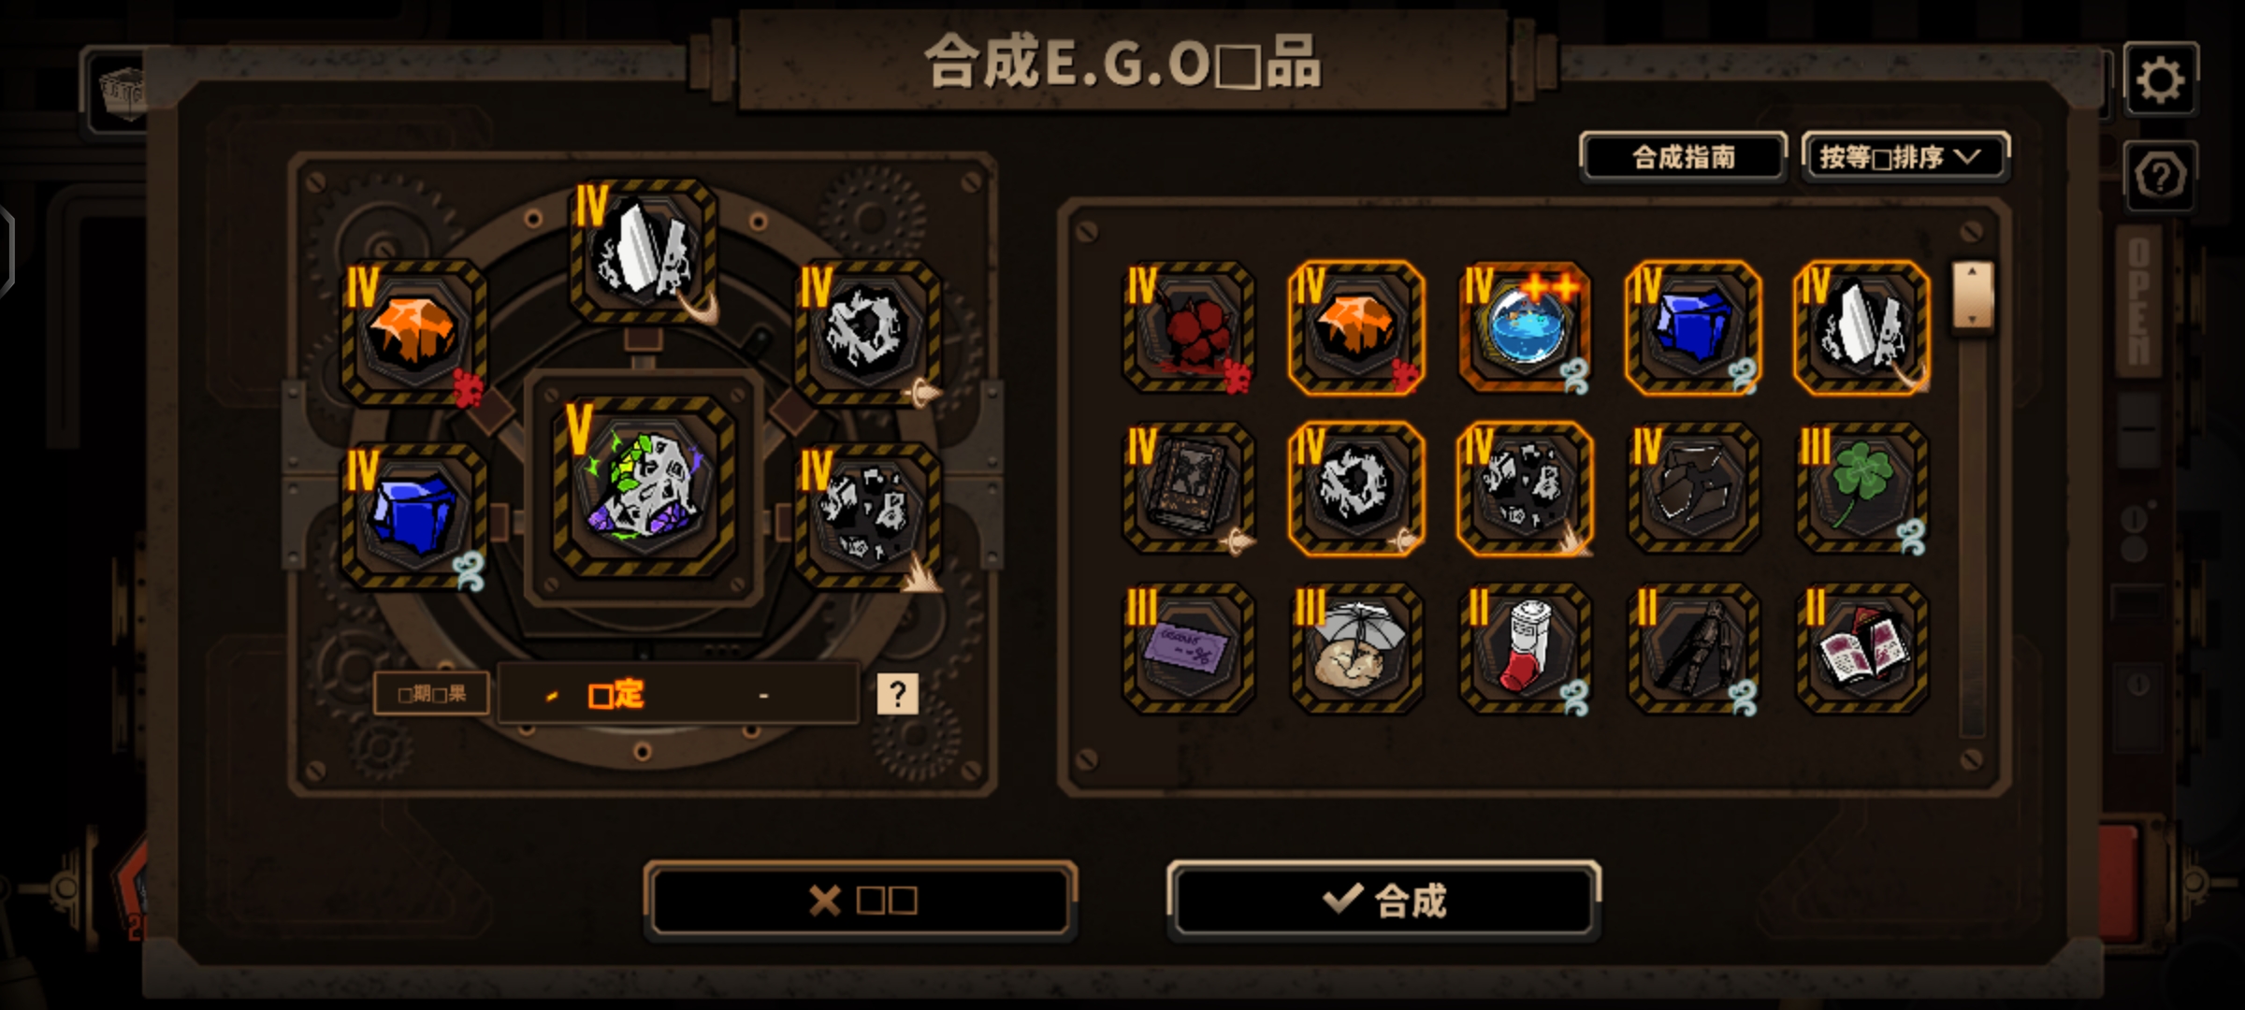Deselect the highlighted orange rock in inventory
This screenshot has height=1010, width=2245.
(1357, 328)
